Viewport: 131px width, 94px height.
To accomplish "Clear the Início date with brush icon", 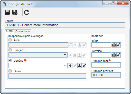I will point(118,45).
